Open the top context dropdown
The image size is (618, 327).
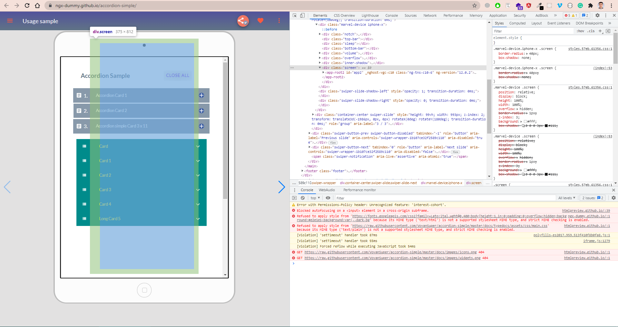[315, 198]
